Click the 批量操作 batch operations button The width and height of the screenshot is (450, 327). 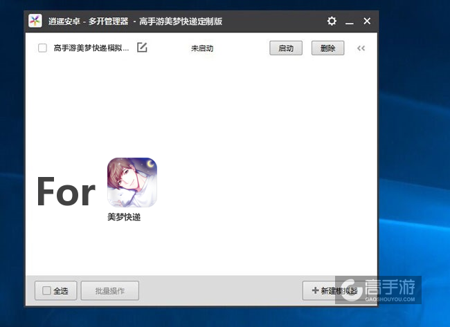click(110, 291)
